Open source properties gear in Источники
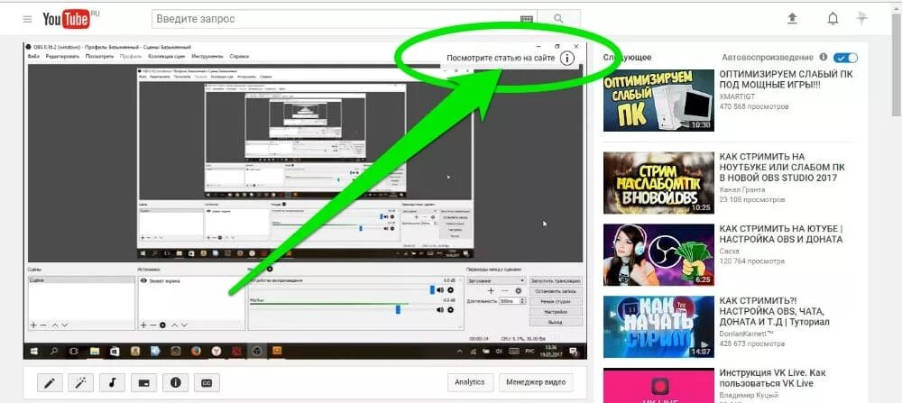This screenshot has height=403, width=902. [162, 325]
